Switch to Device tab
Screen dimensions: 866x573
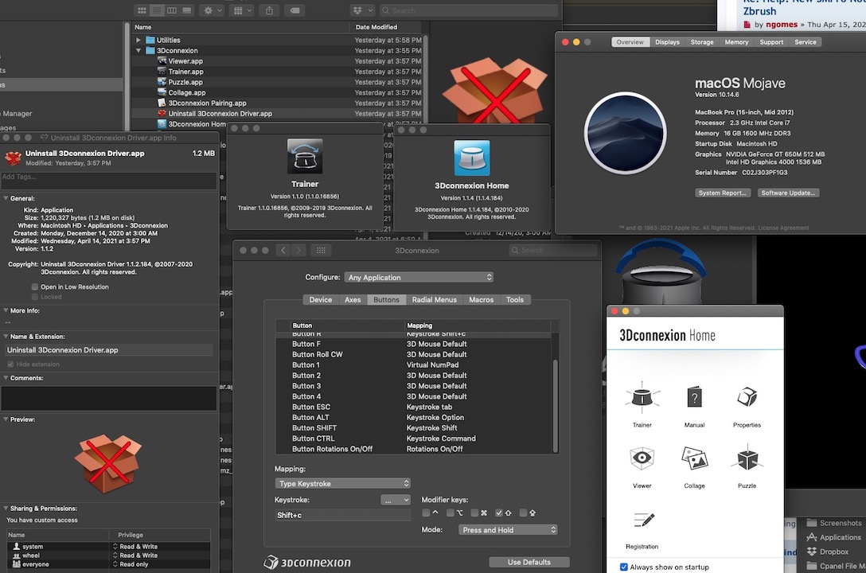(320, 300)
